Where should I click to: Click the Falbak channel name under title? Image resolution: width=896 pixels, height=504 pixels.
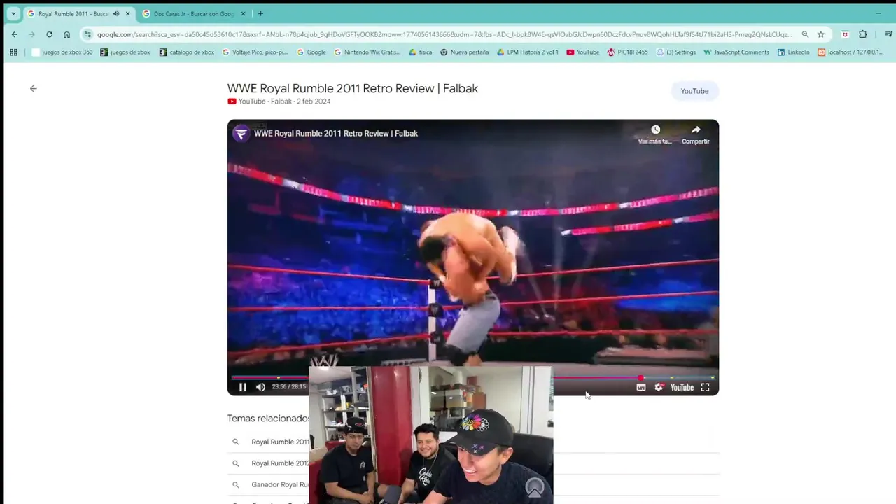click(x=281, y=101)
